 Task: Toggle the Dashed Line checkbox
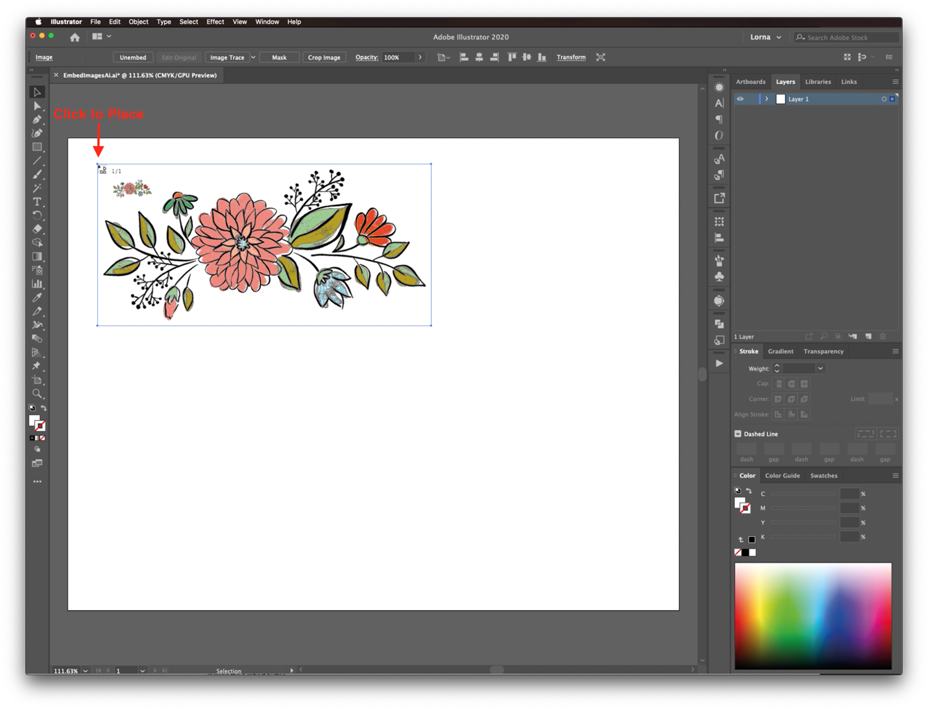click(738, 434)
